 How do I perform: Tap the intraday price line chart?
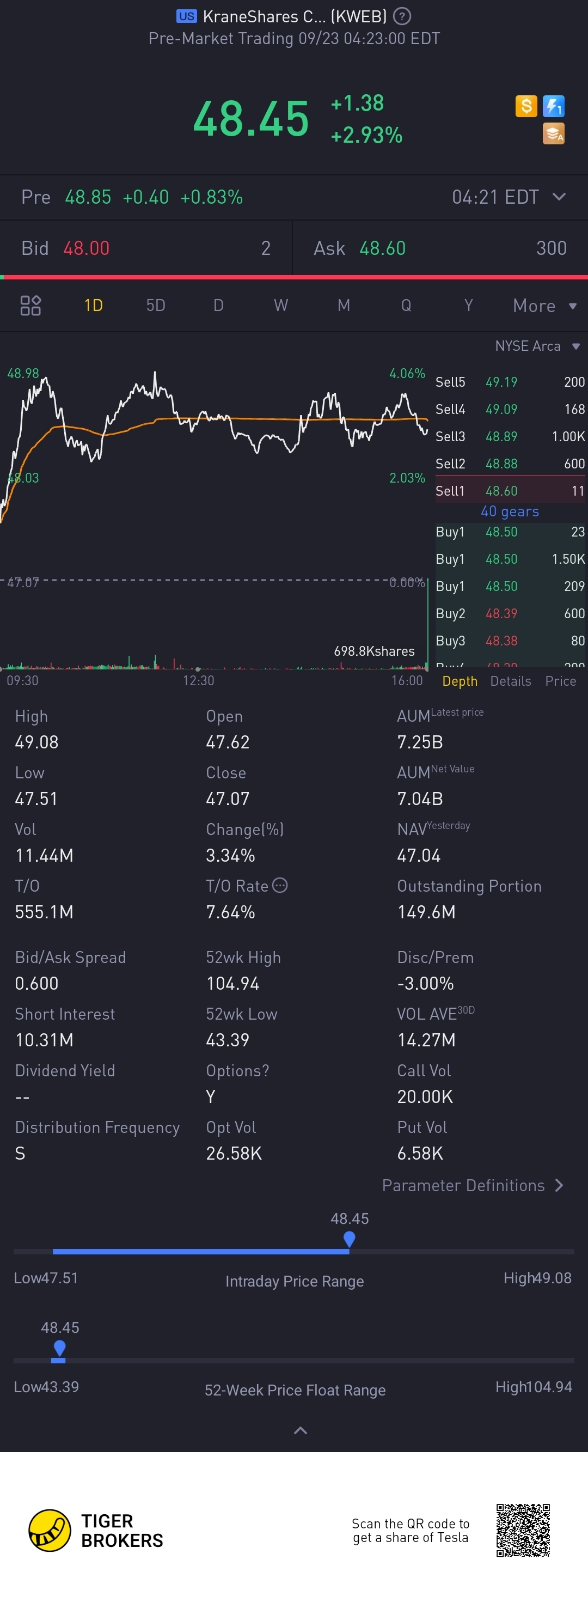pyautogui.click(x=214, y=447)
